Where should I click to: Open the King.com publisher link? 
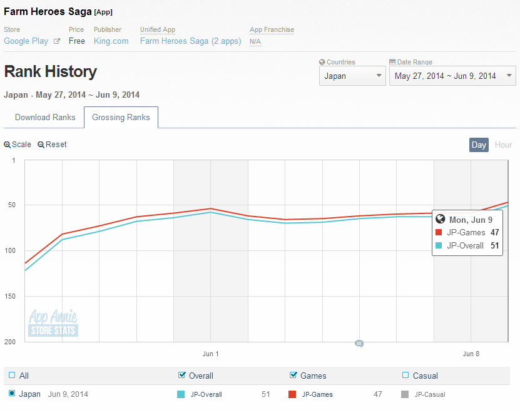111,41
